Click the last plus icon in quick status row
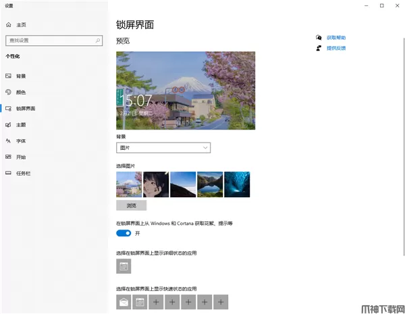Image resolution: width=405 pixels, height=314 pixels. click(221, 302)
